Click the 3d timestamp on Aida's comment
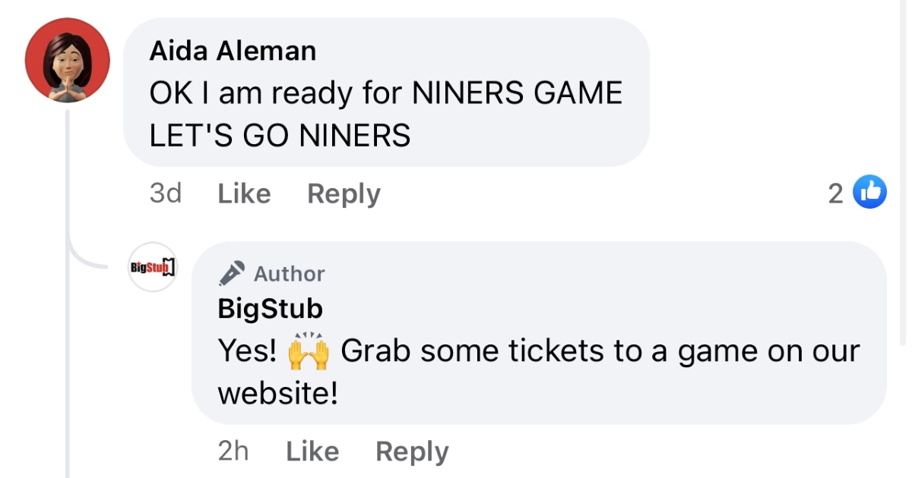The height and width of the screenshot is (478, 912). [x=166, y=194]
